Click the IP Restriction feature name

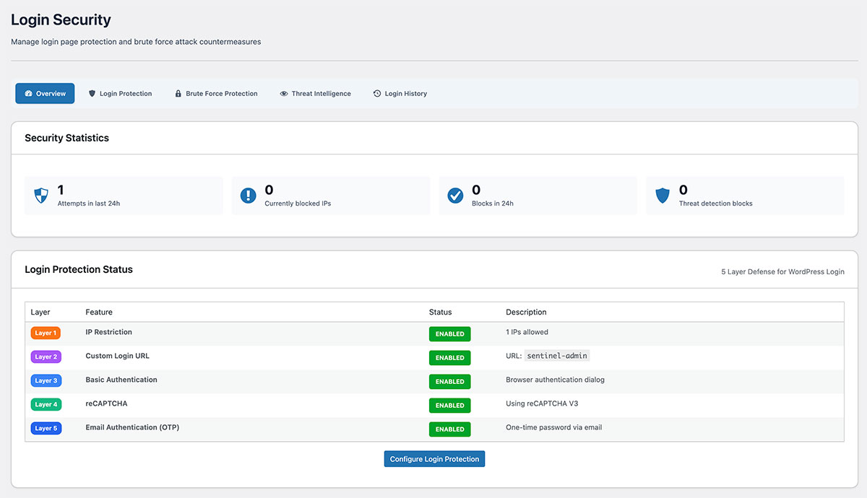click(x=108, y=332)
